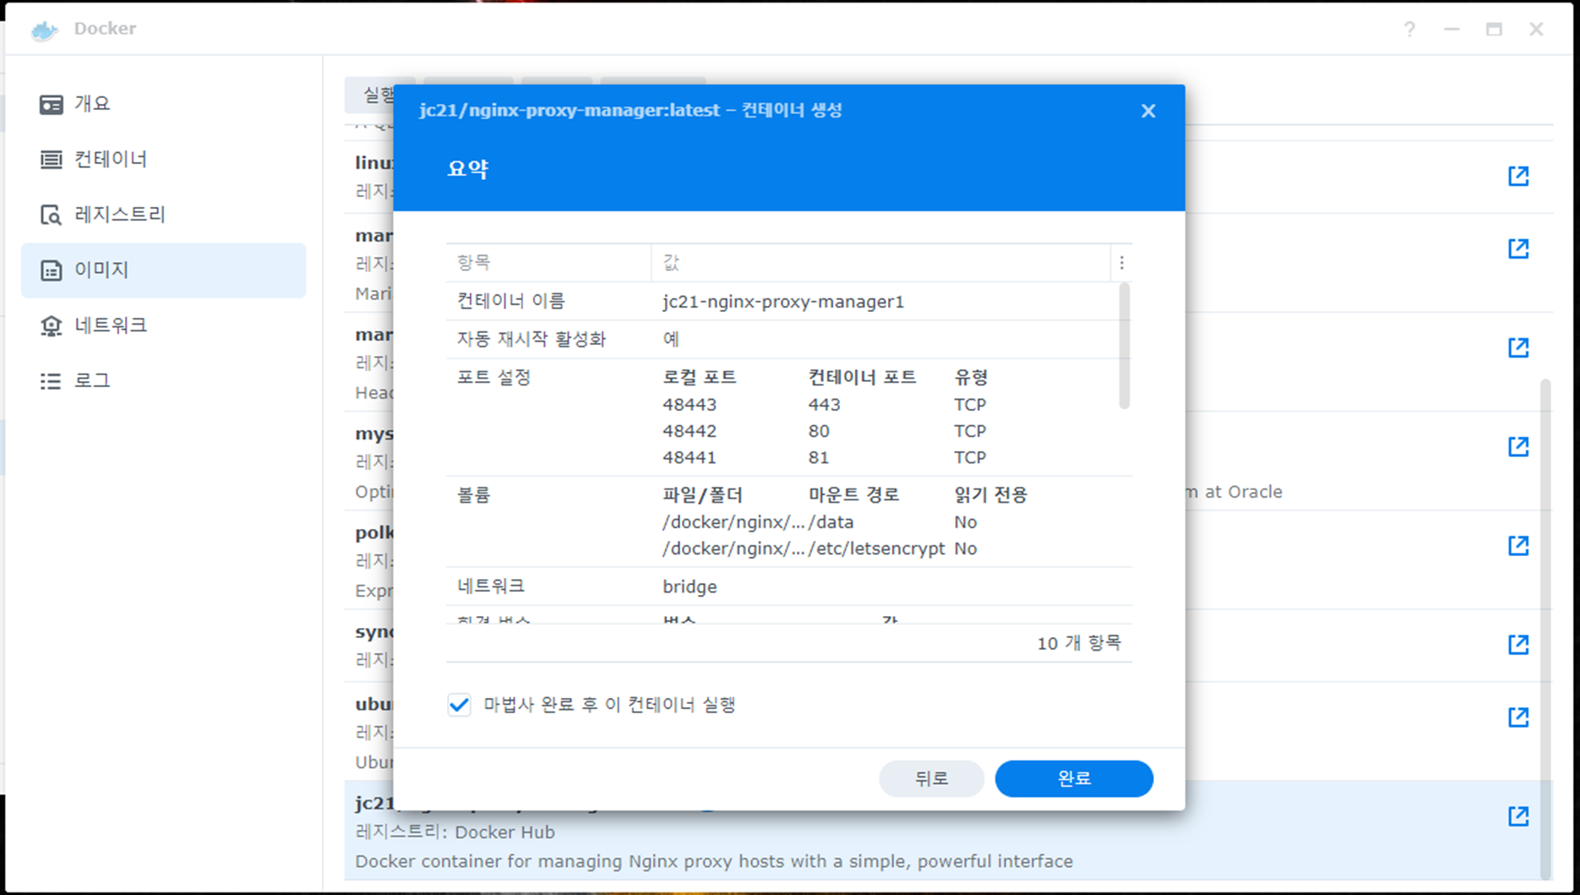Click the 로그 list icon
The height and width of the screenshot is (895, 1580).
pos(51,381)
